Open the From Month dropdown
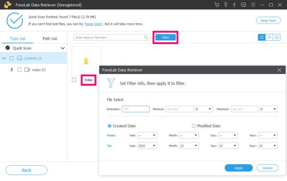This screenshot has width=287, height=181. (x=189, y=136)
